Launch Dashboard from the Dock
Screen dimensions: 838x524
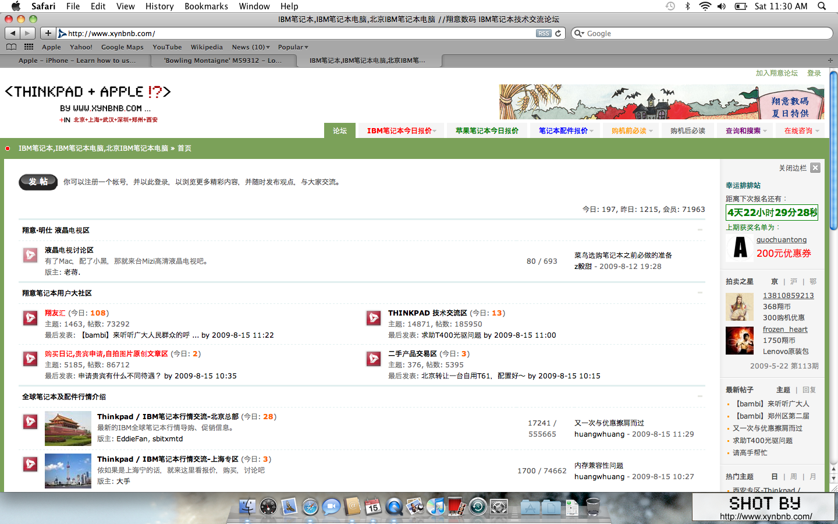click(268, 507)
